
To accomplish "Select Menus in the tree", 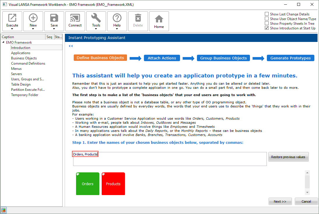I will click(x=16, y=69).
